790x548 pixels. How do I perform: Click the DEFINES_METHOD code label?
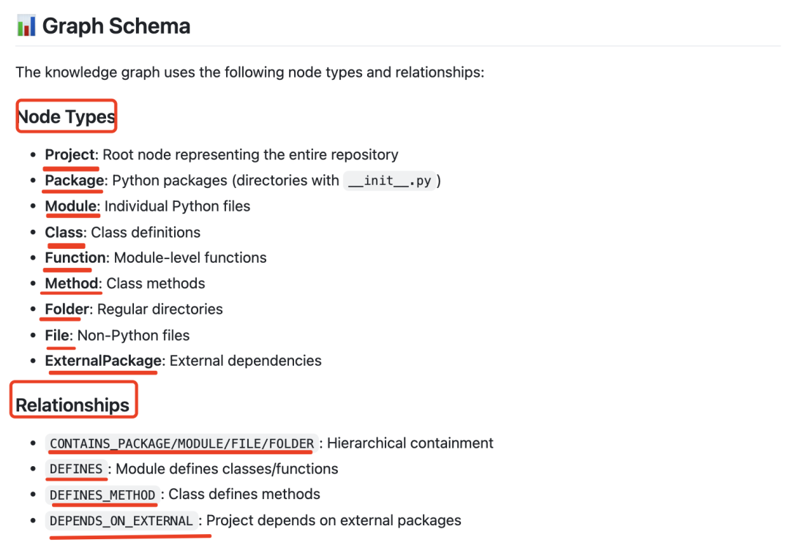(103, 495)
